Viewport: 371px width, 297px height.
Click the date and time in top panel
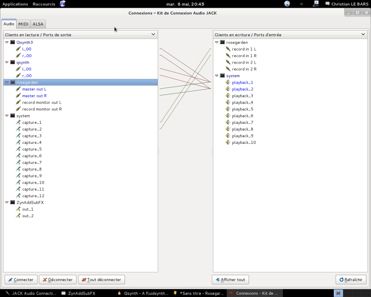(185, 4)
